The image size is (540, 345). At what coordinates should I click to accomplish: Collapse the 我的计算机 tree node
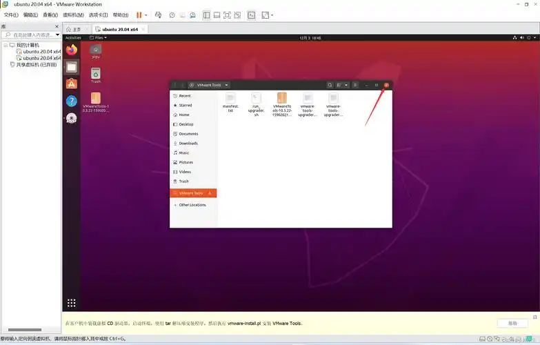6,45
